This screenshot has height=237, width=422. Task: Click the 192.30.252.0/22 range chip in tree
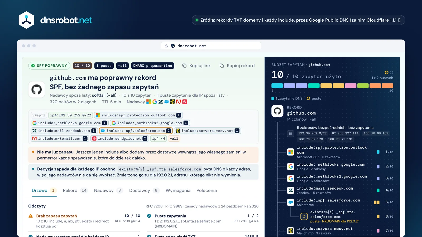pos(312,133)
